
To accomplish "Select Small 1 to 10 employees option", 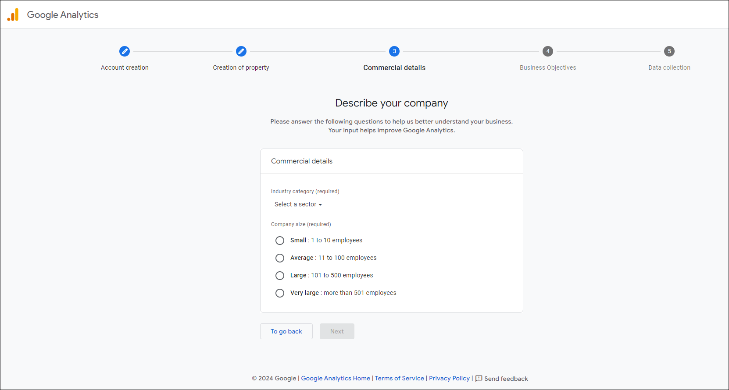I will coord(280,241).
